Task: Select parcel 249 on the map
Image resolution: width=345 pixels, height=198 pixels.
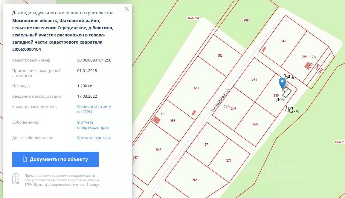Action: coord(233,108)
